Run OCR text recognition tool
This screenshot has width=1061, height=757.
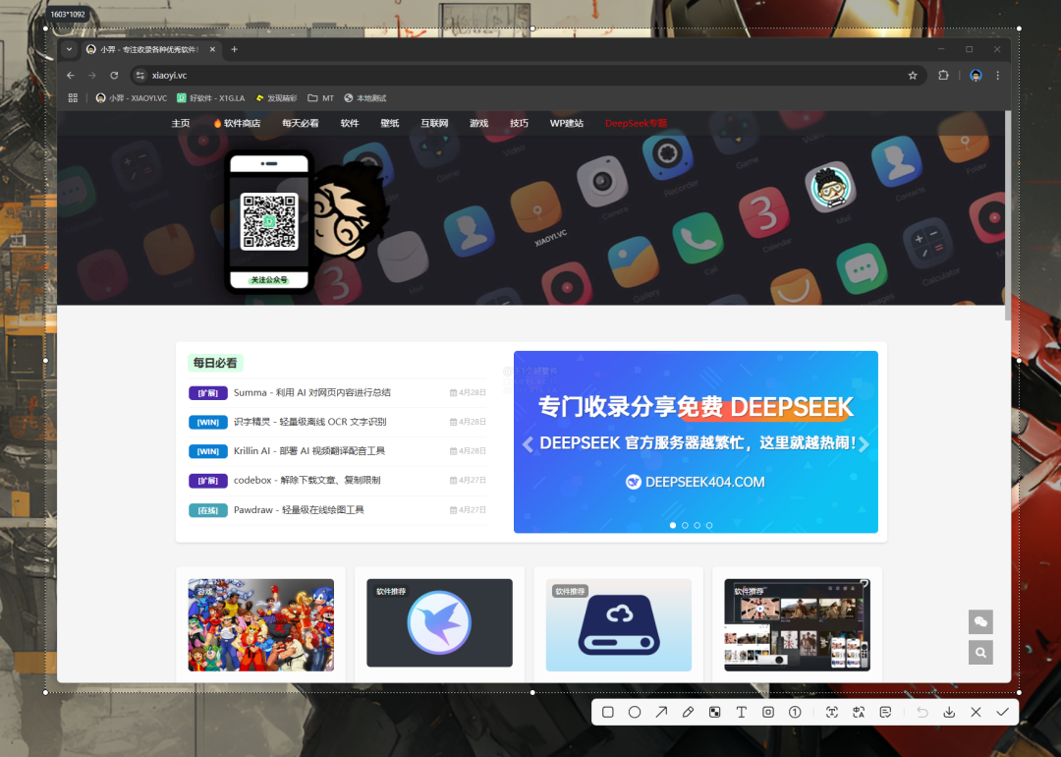point(832,713)
